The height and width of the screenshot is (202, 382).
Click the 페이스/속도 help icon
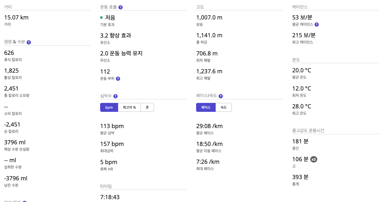tap(220, 96)
